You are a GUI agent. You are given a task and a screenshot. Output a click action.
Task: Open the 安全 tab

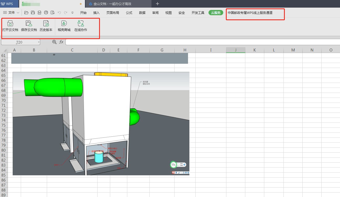click(x=182, y=13)
